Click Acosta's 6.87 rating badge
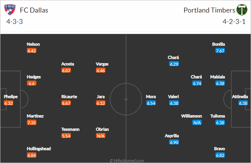 click(66, 70)
